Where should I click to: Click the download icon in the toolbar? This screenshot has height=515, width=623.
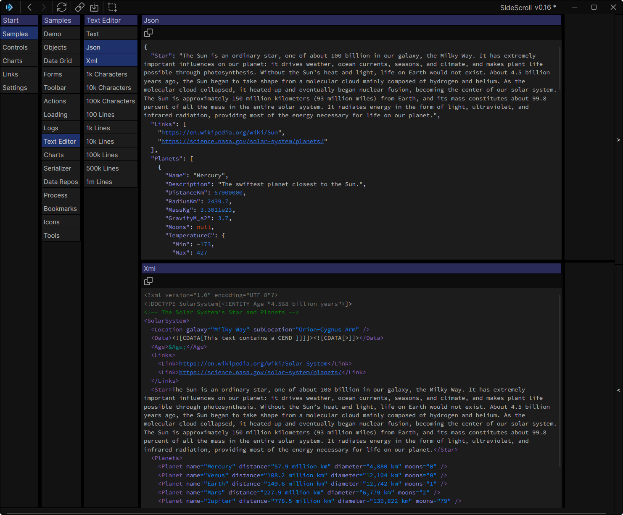(x=94, y=7)
